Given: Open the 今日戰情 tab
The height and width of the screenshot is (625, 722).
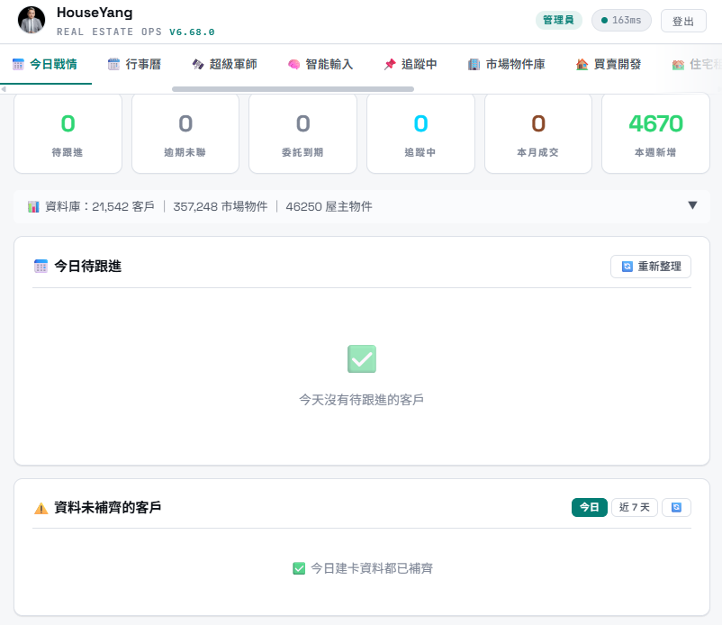Looking at the screenshot, I should click(x=45, y=65).
